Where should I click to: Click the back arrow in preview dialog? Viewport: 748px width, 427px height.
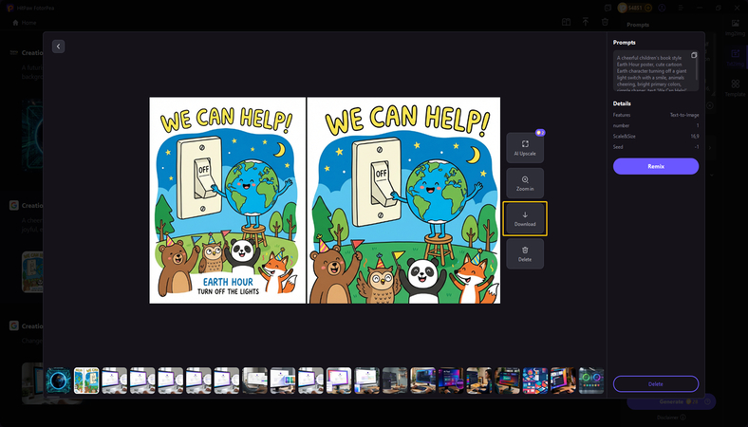[x=59, y=46]
